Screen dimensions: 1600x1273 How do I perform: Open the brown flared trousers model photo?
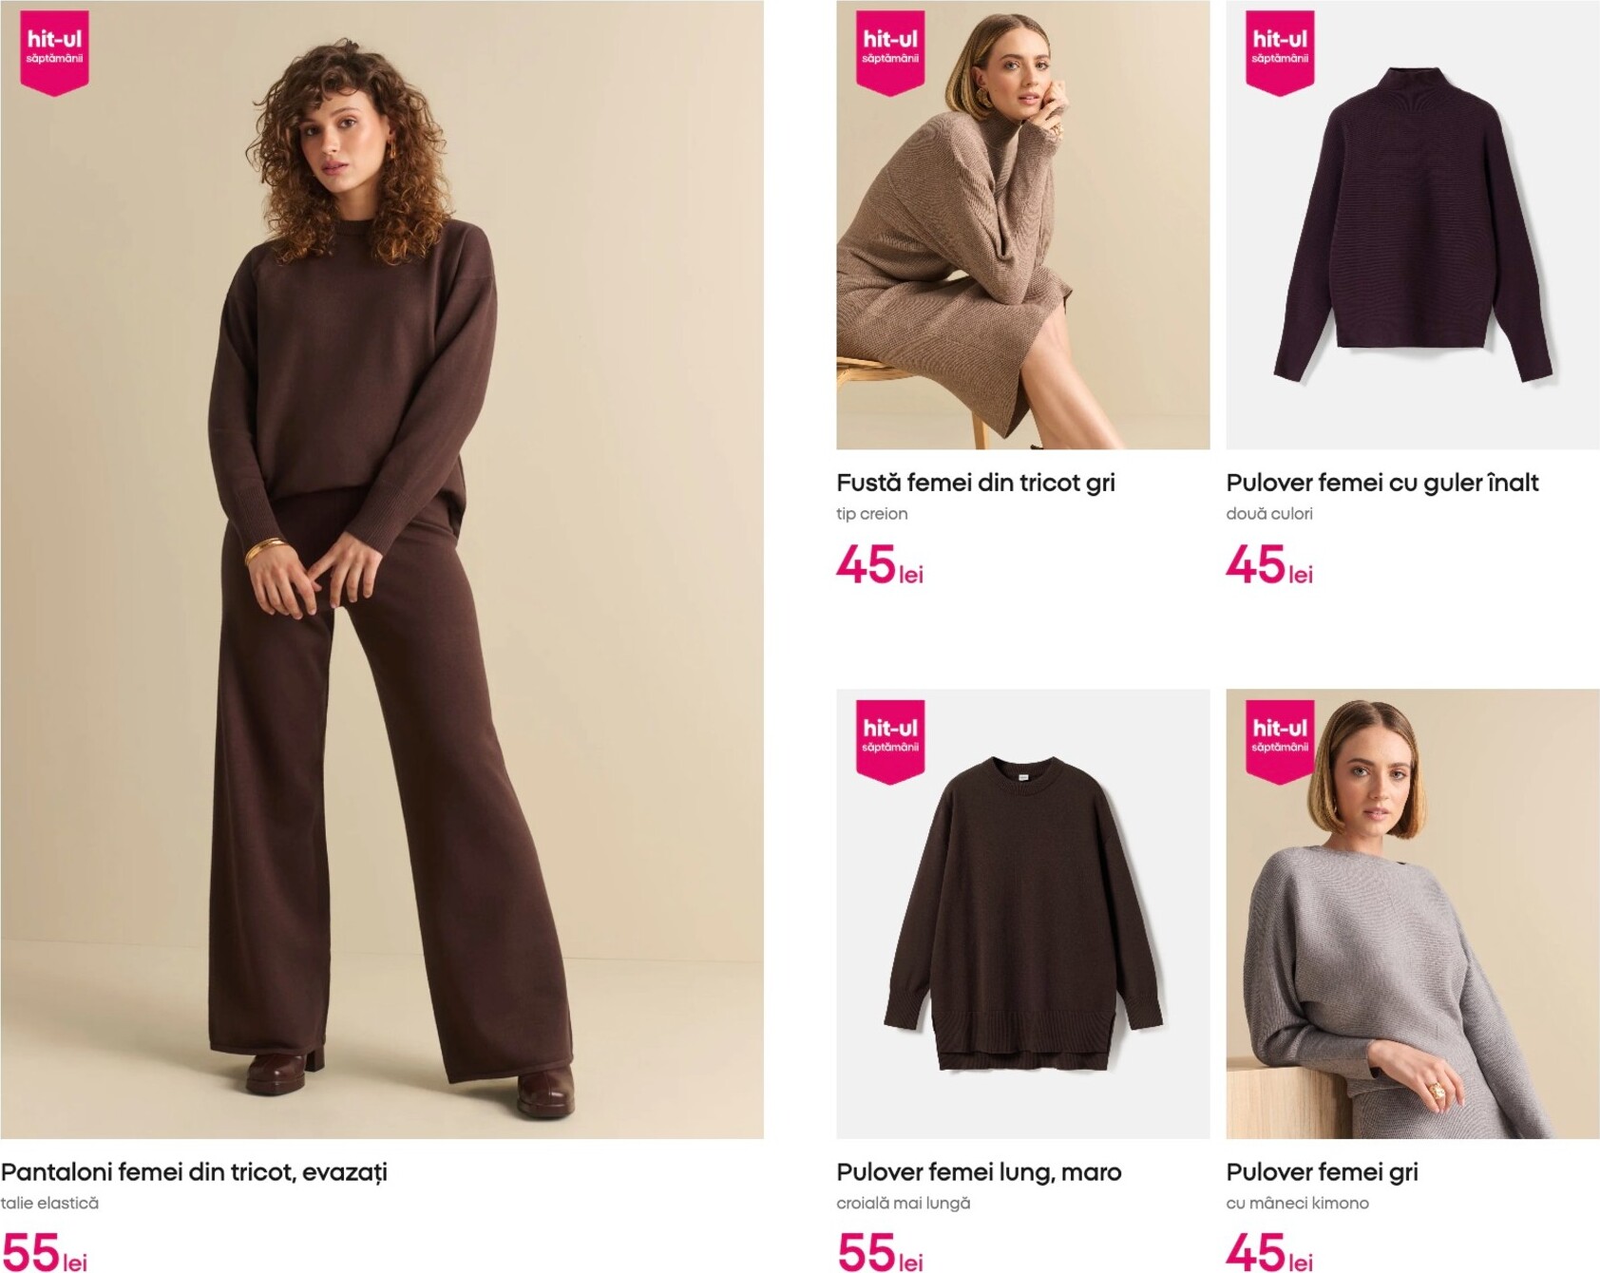click(382, 569)
